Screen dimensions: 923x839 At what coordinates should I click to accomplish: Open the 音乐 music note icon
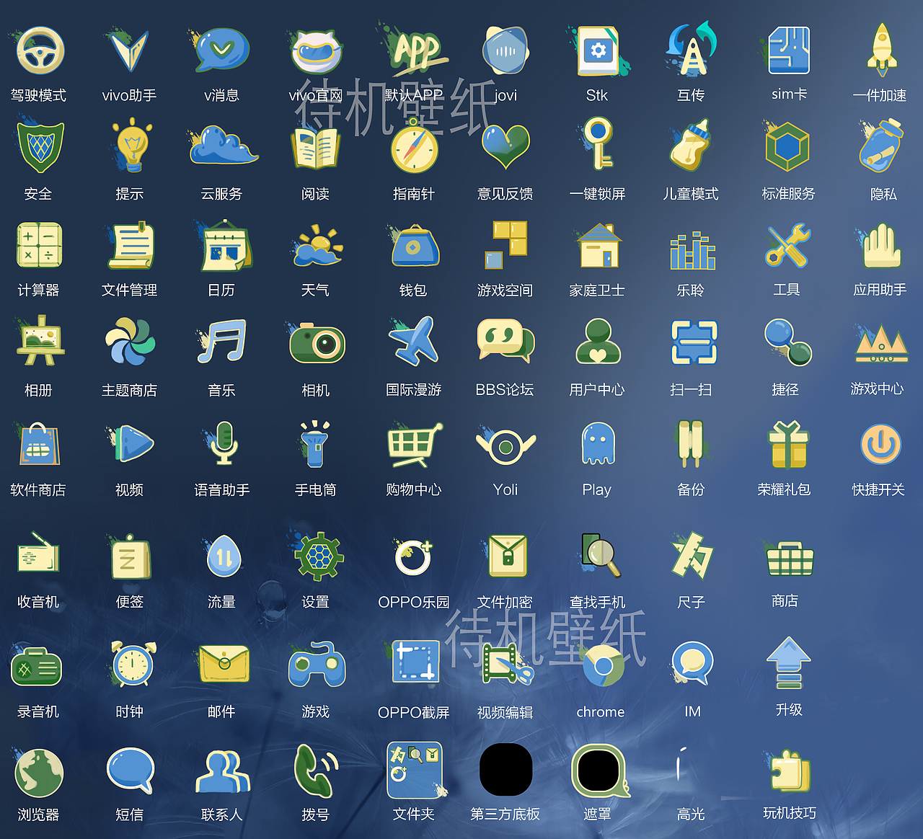(x=222, y=341)
